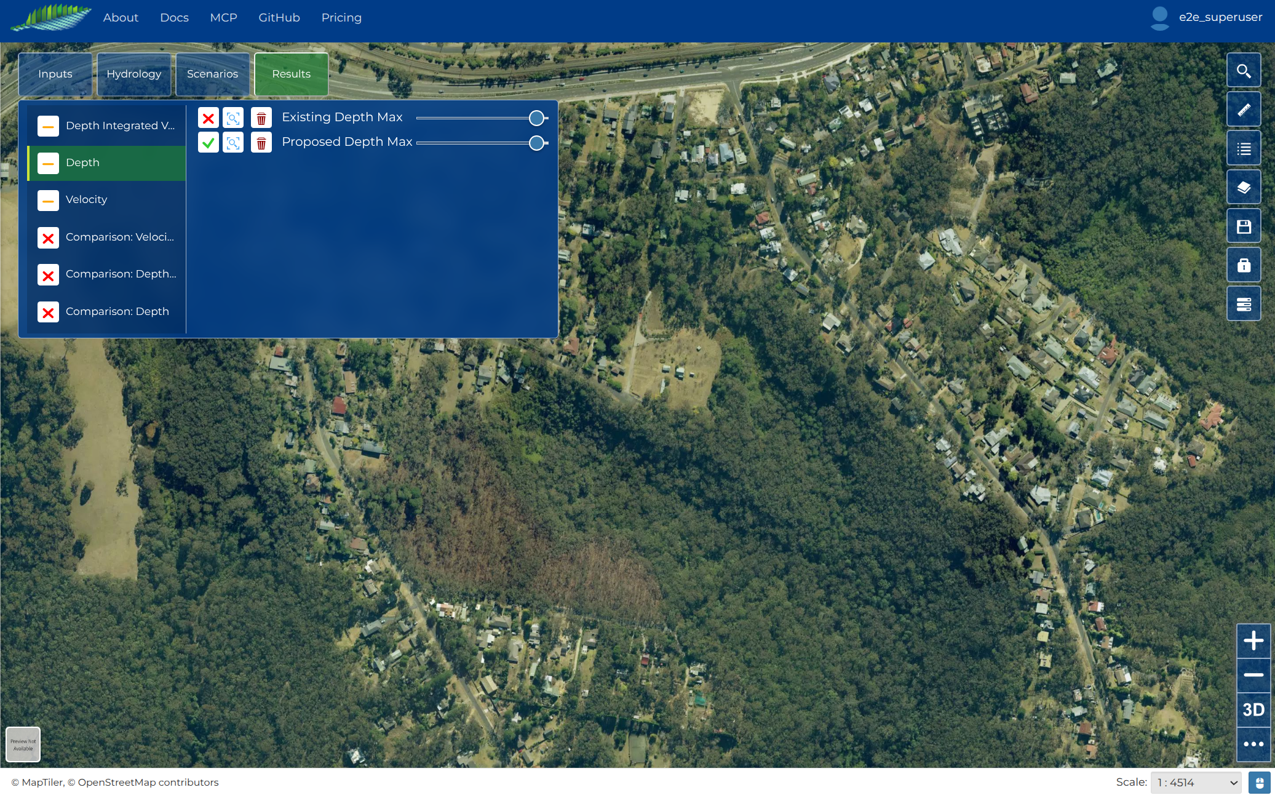The image size is (1275, 798).
Task: Select the Velocity result category
Action: pyautogui.click(x=106, y=200)
